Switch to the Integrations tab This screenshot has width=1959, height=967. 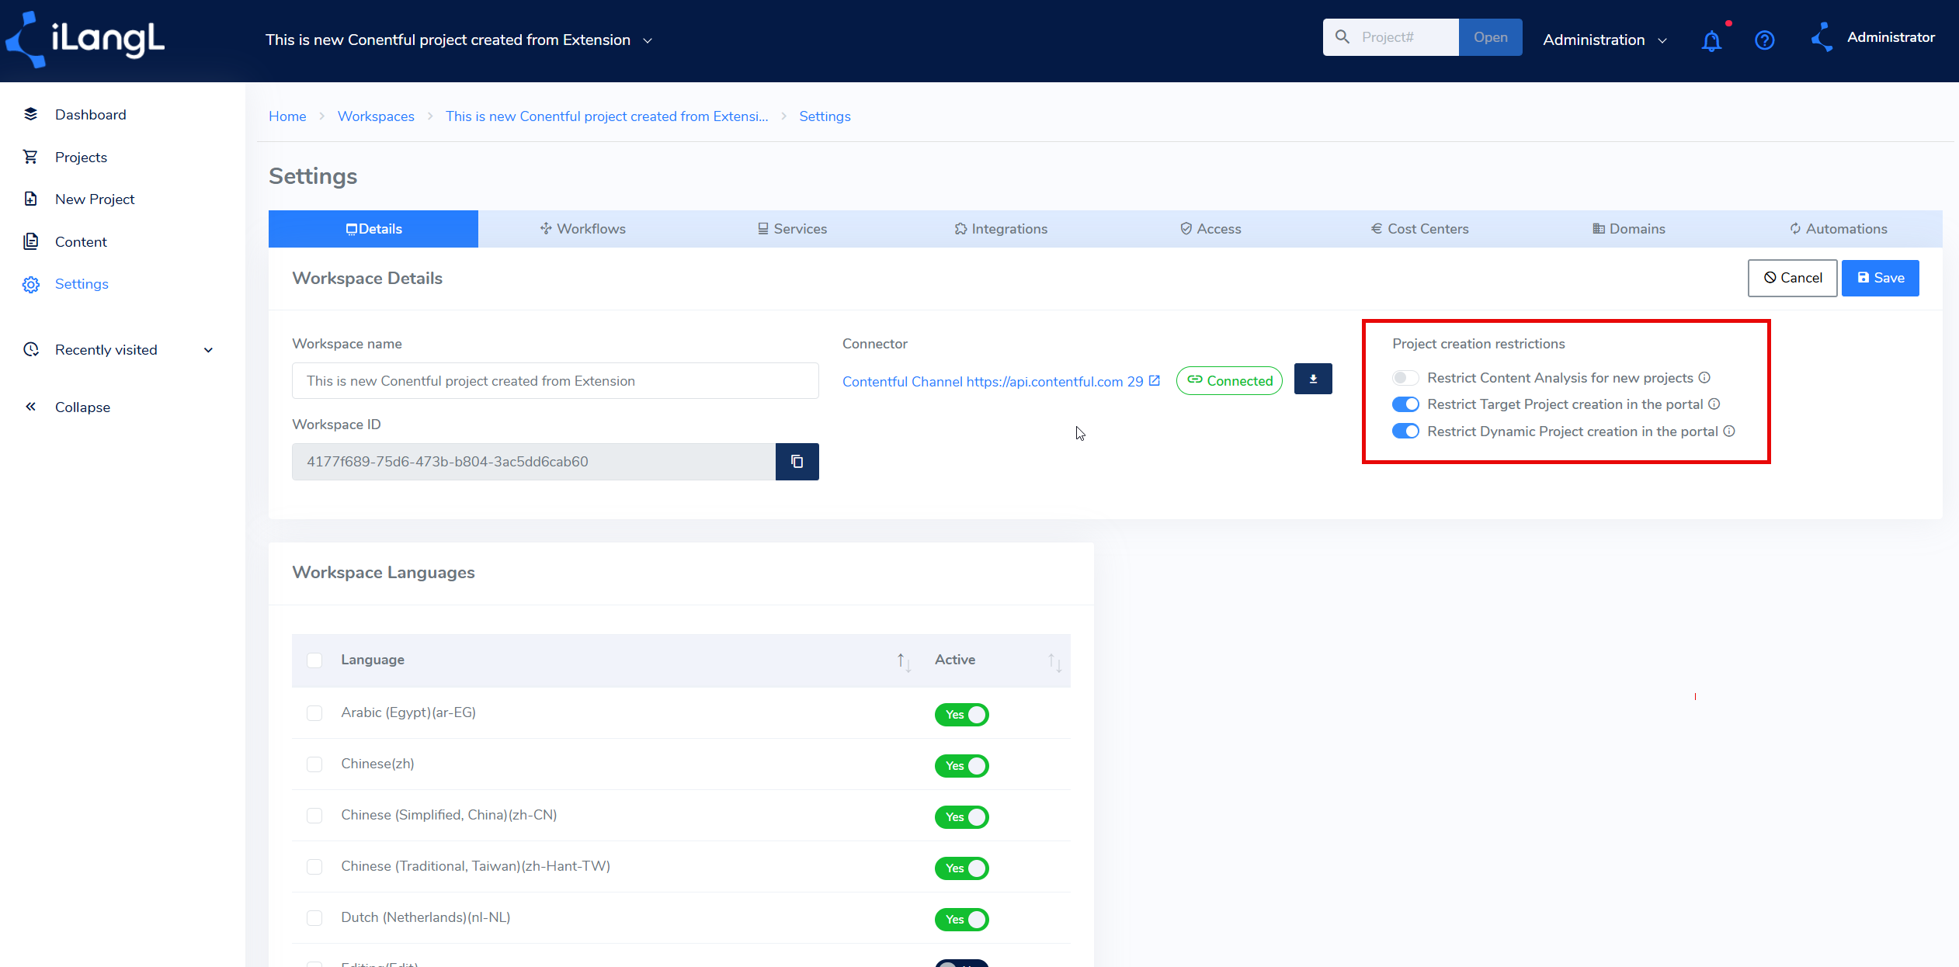point(1001,229)
